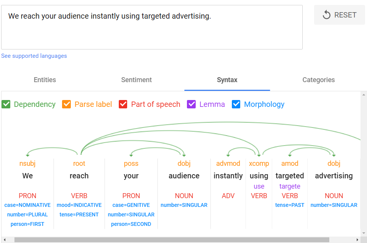Uncheck the Dependency checkbox

click(6, 104)
